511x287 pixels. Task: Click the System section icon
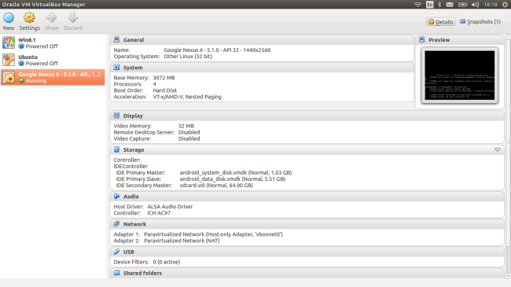pyautogui.click(x=116, y=68)
